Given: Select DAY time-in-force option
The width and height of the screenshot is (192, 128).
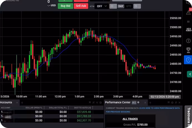Looking at the screenshot, I should point(121,6).
